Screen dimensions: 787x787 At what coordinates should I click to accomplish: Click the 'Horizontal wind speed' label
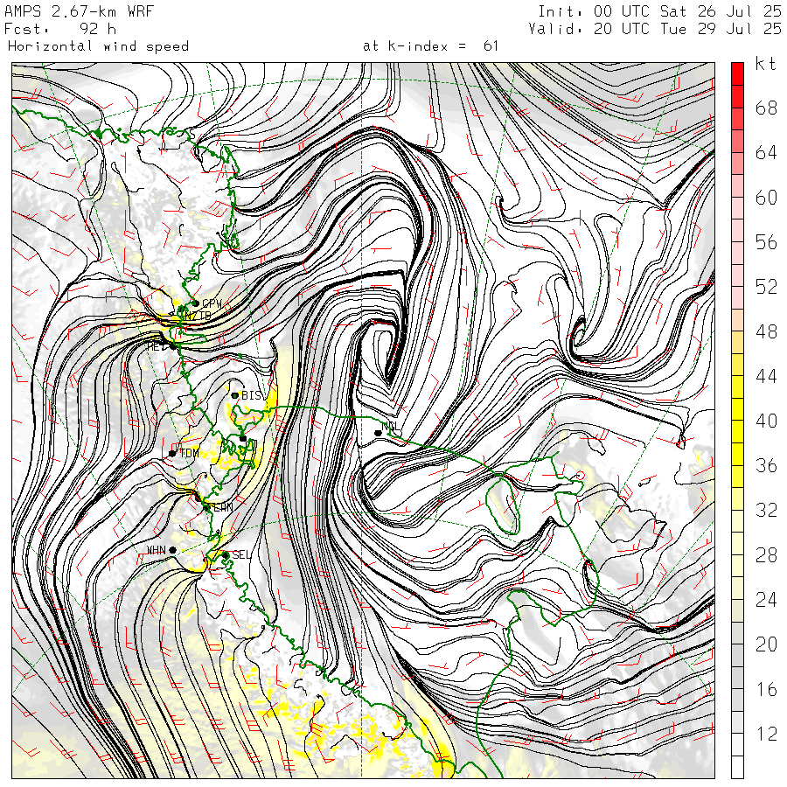98,46
